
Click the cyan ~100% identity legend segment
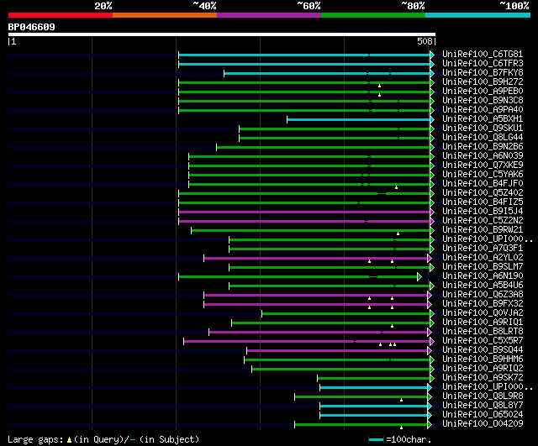click(x=478, y=15)
